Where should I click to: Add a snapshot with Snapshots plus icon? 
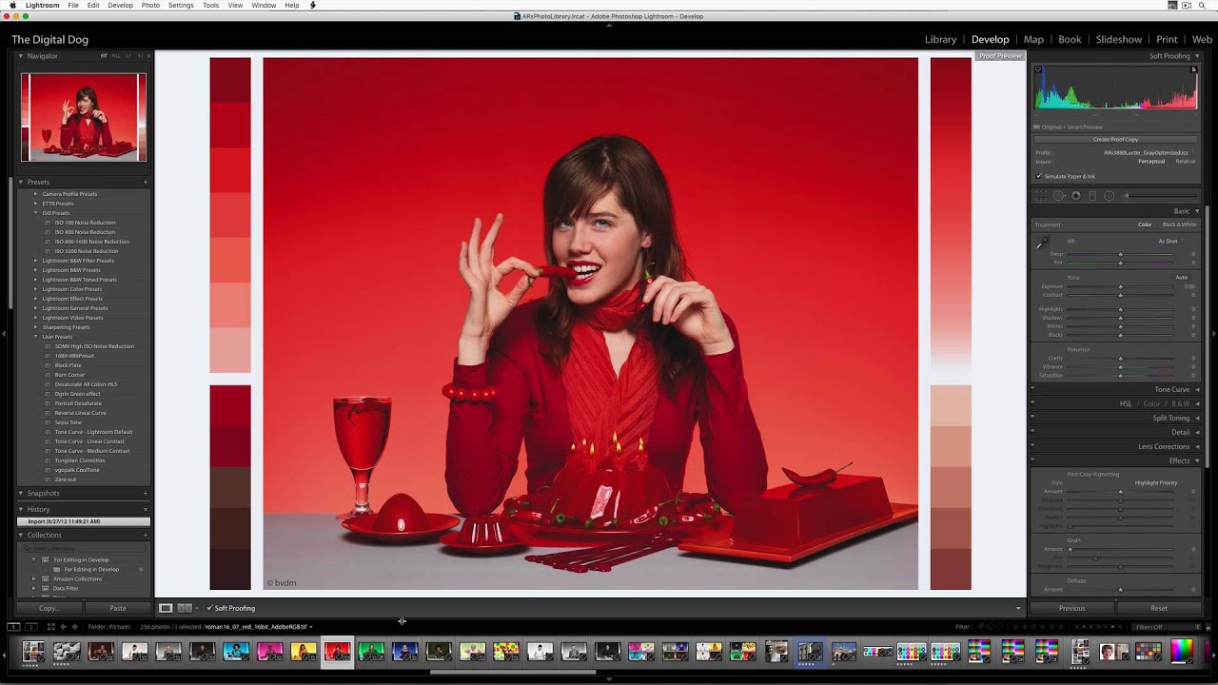[146, 493]
